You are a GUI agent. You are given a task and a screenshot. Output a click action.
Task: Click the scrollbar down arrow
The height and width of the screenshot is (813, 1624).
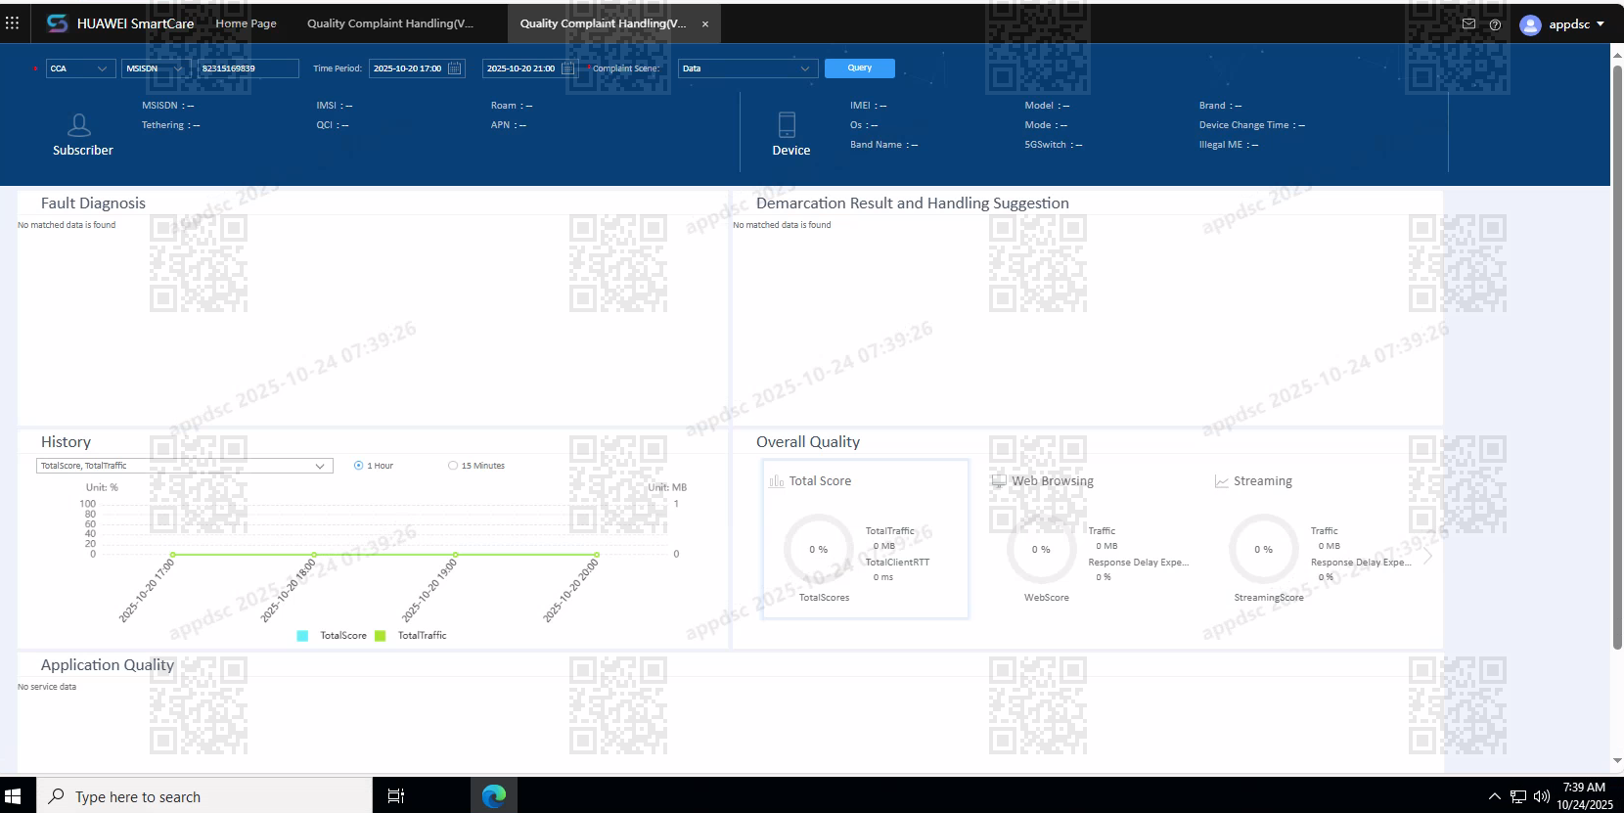1617,760
